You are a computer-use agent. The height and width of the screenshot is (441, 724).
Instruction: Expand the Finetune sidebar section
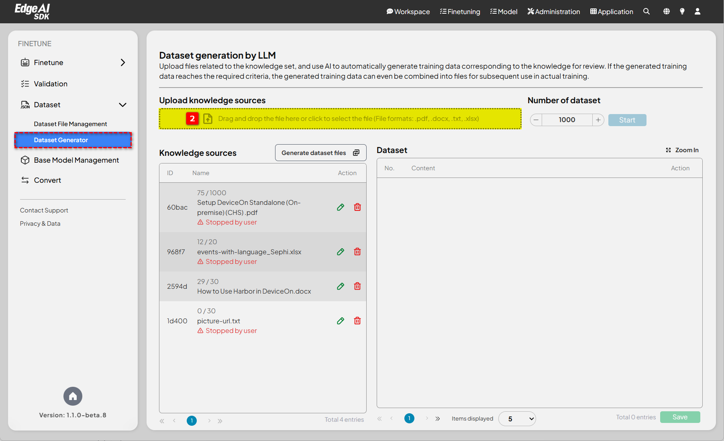click(123, 62)
